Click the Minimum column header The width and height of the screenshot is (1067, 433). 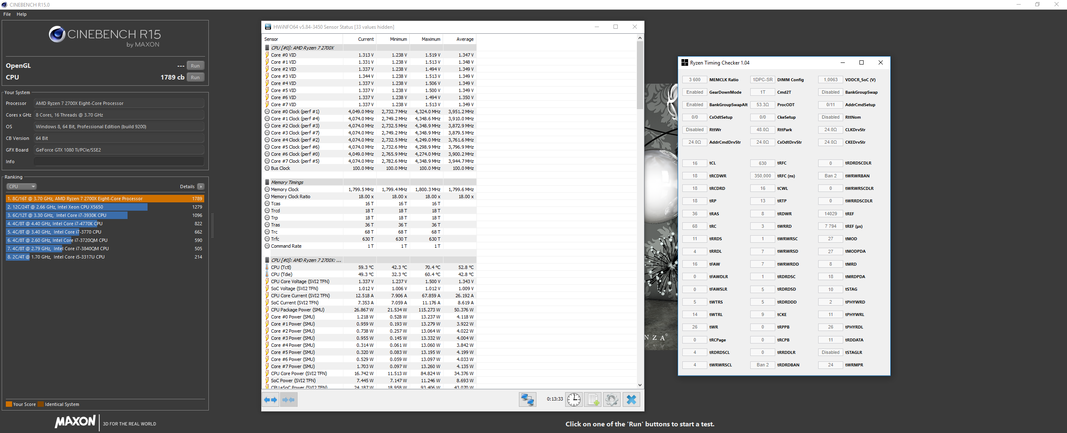tap(393, 39)
